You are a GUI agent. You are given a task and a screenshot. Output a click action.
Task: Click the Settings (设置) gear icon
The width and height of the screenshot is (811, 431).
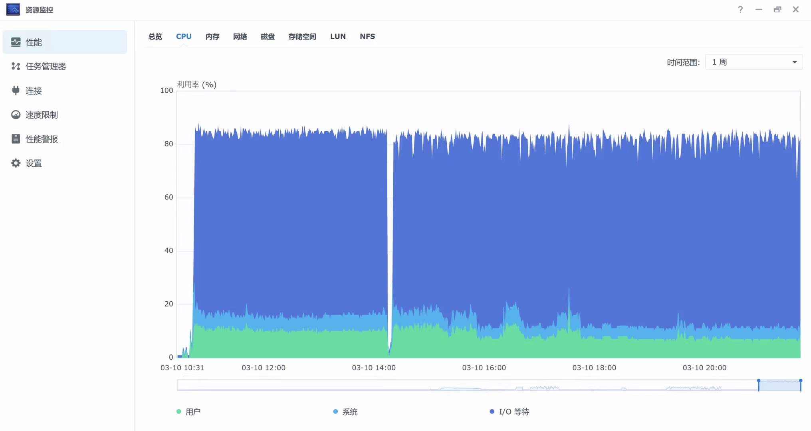16,163
